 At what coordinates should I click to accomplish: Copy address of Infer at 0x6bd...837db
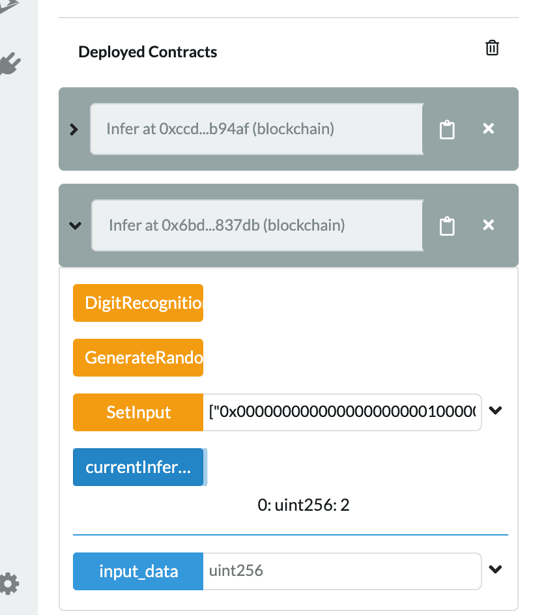pos(447,225)
